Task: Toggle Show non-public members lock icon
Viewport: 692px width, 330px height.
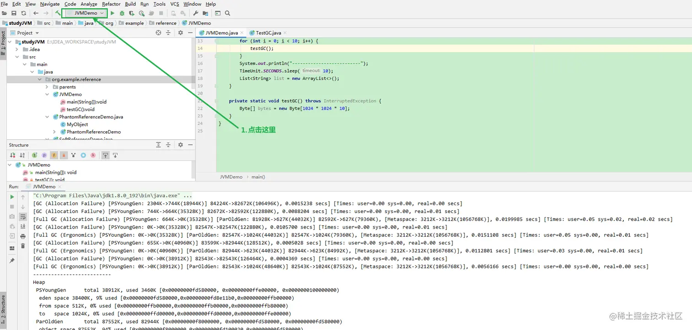Action: (64, 155)
